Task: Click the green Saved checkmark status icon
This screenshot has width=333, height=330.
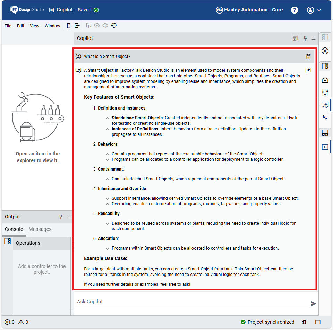Action: 96,10
